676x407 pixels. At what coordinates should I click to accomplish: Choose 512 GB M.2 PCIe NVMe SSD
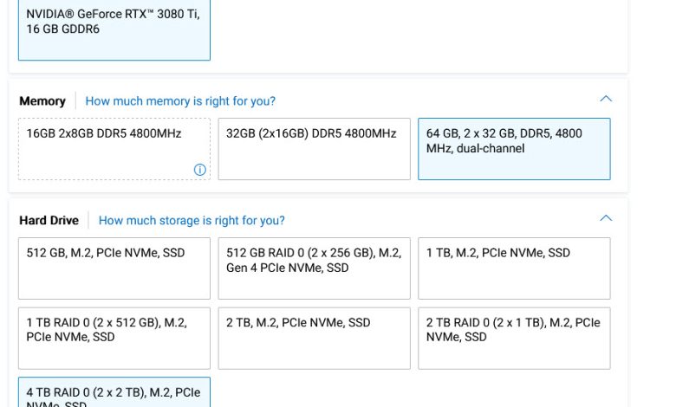pyautogui.click(x=114, y=268)
